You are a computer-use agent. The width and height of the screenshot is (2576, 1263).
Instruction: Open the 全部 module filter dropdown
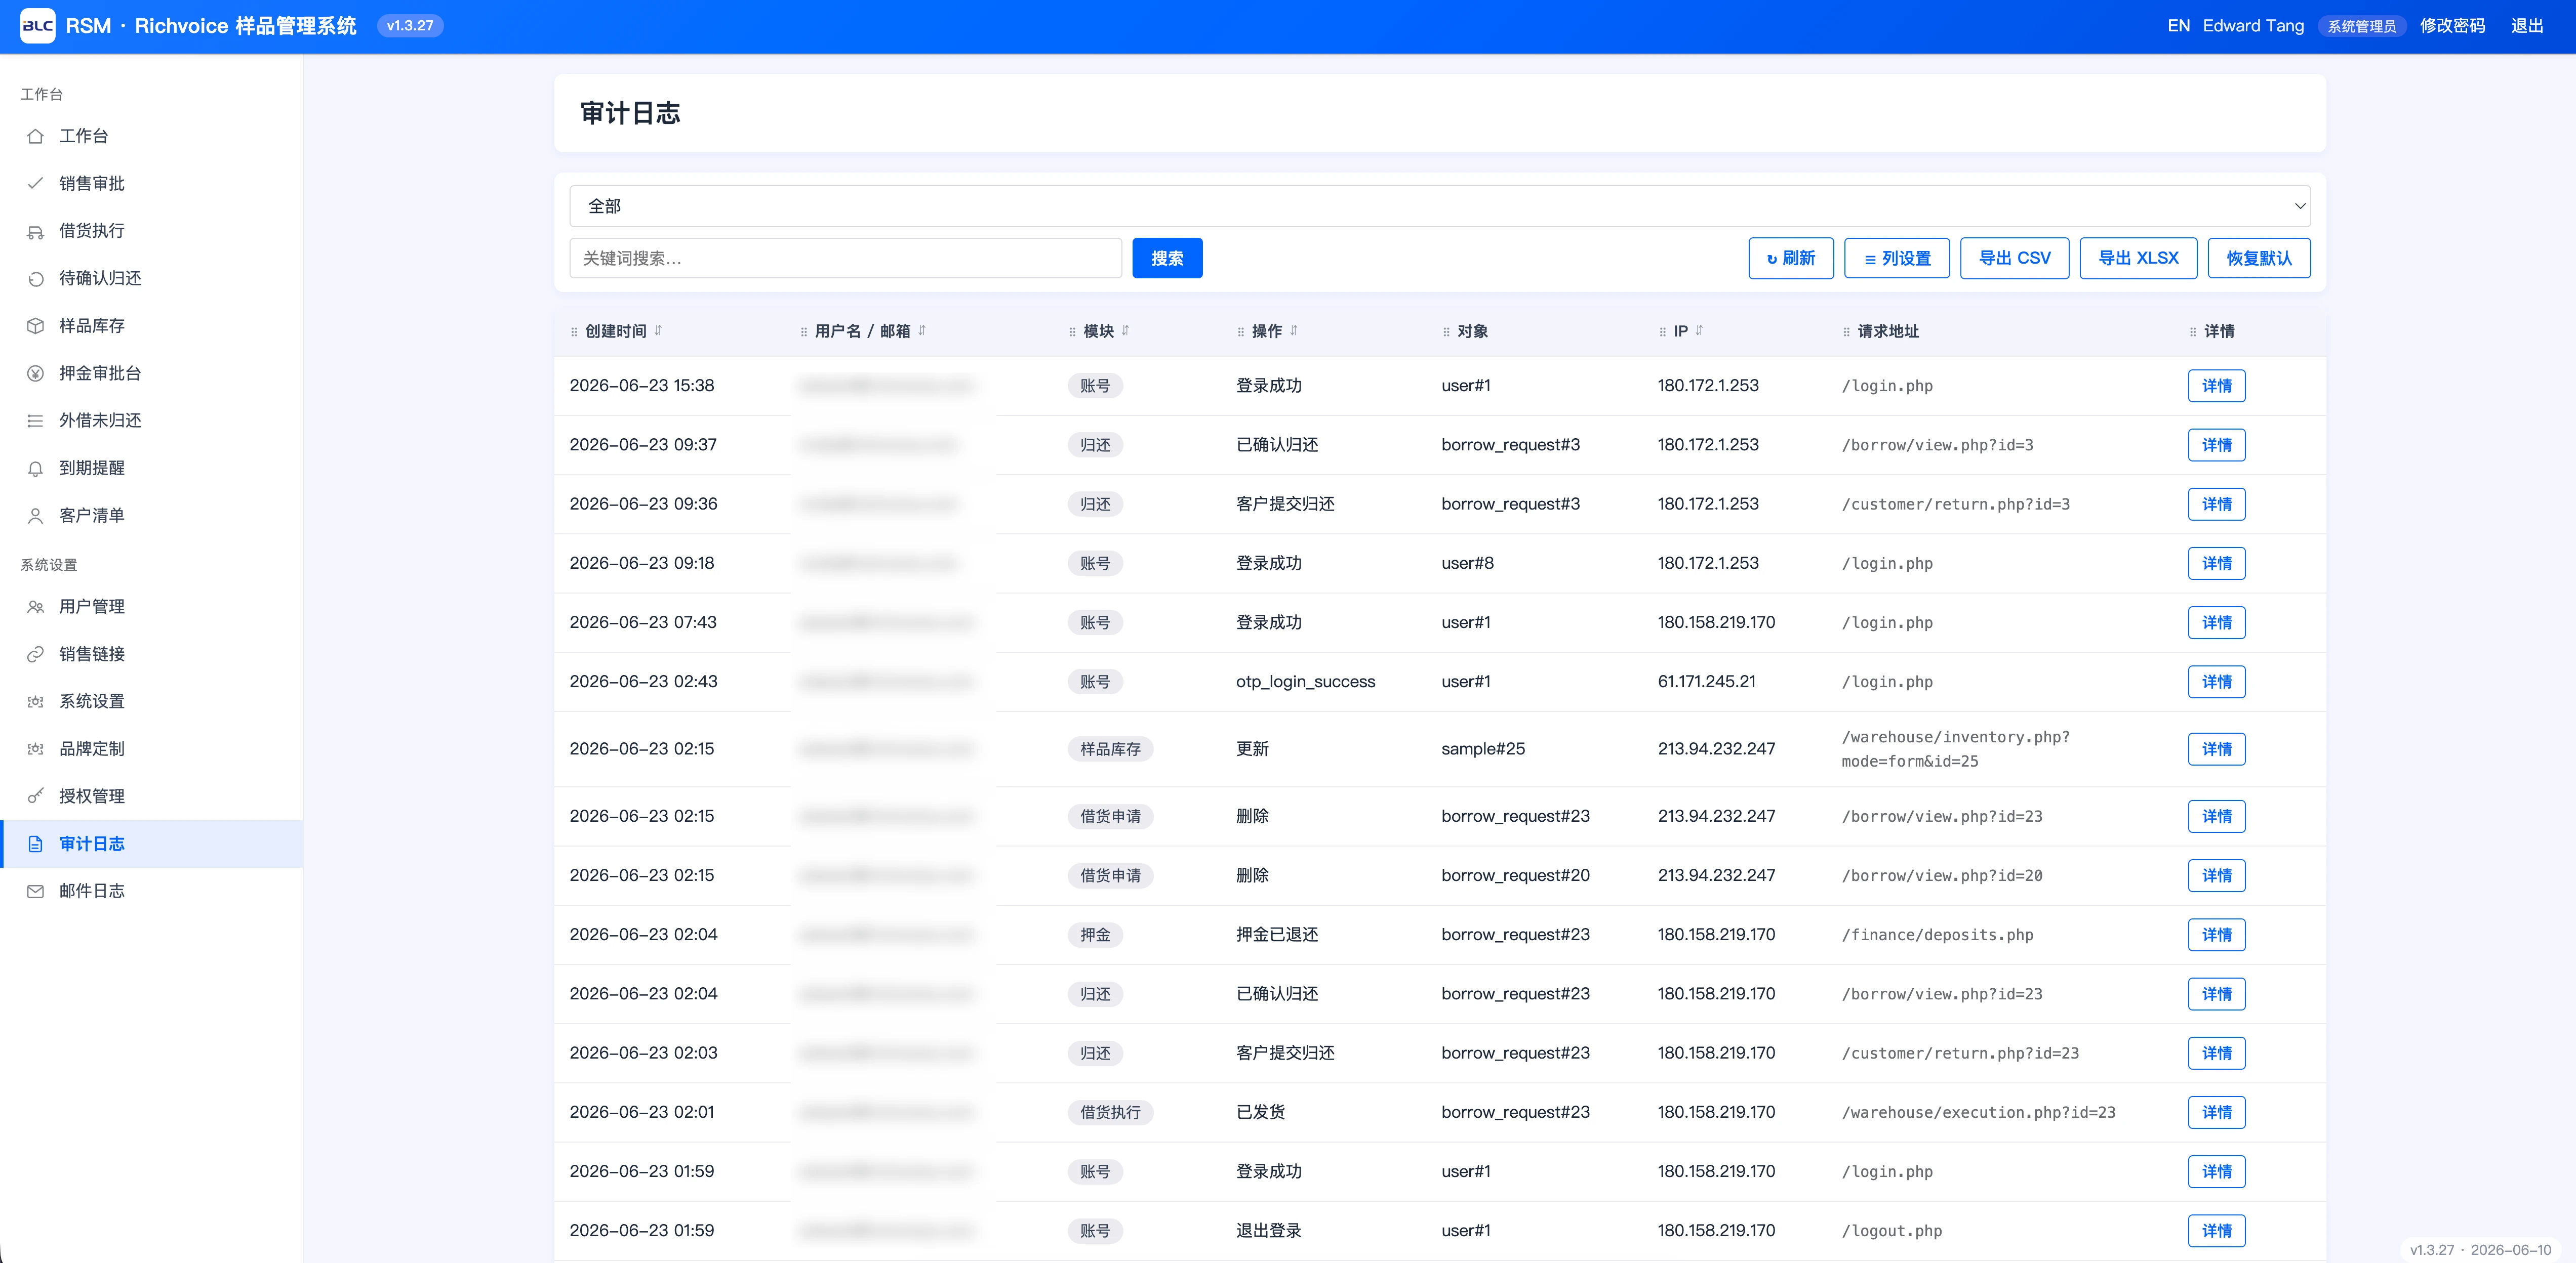tap(1440, 206)
